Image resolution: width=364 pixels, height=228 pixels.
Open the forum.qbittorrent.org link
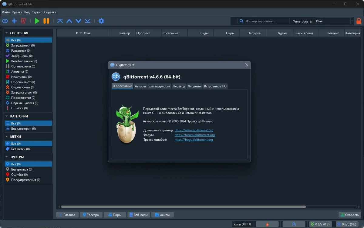tap(195, 135)
